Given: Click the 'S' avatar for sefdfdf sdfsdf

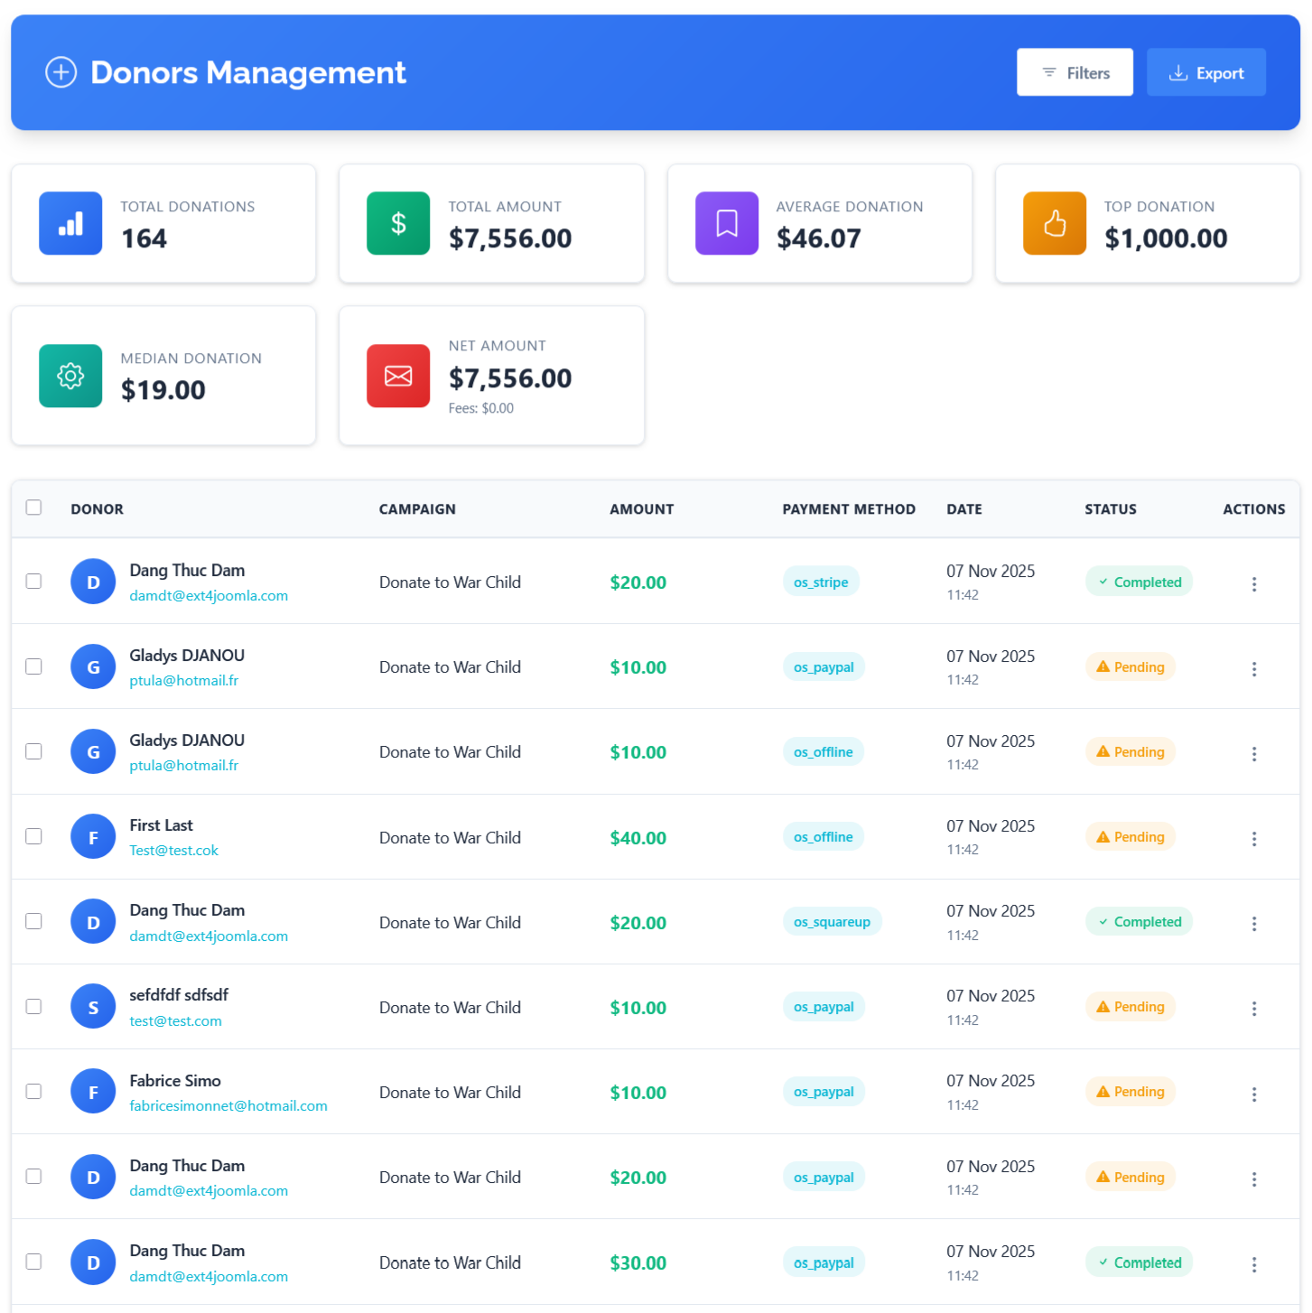Looking at the screenshot, I should 93,1007.
